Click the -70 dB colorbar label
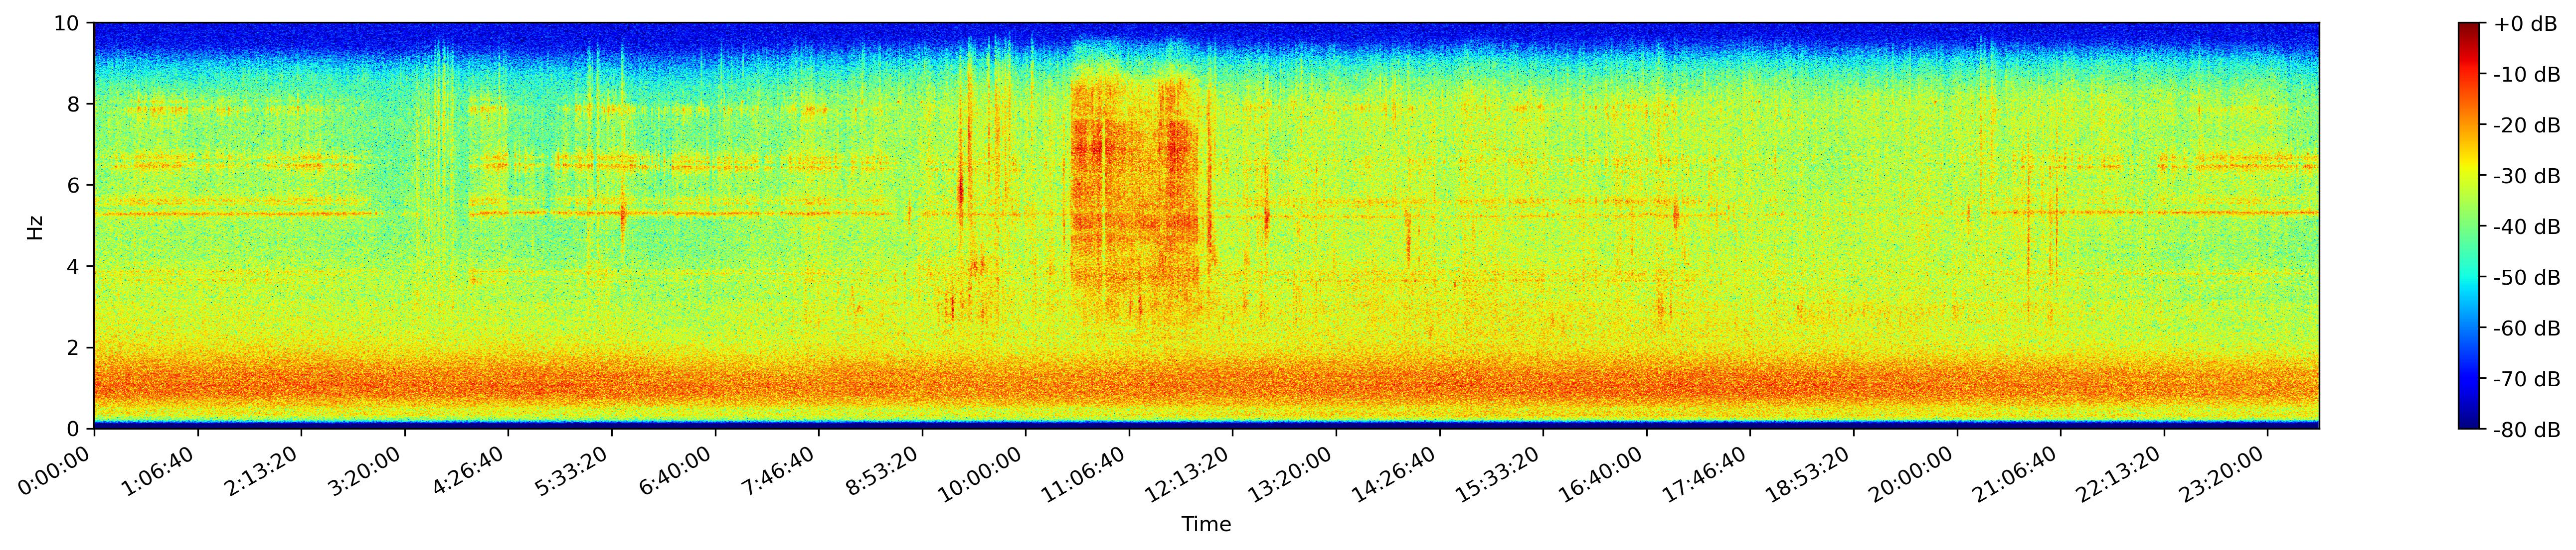This screenshot has width=2576, height=550. pyautogui.click(x=2526, y=379)
